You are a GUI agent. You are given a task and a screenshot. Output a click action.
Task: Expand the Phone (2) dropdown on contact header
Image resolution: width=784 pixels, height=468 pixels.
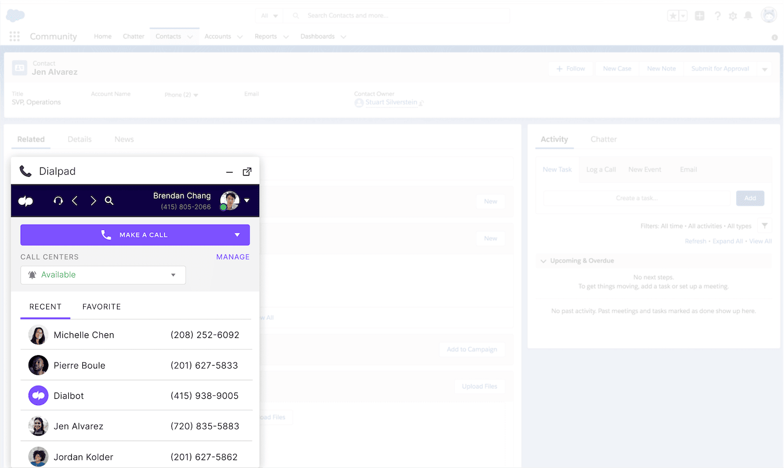click(x=196, y=95)
